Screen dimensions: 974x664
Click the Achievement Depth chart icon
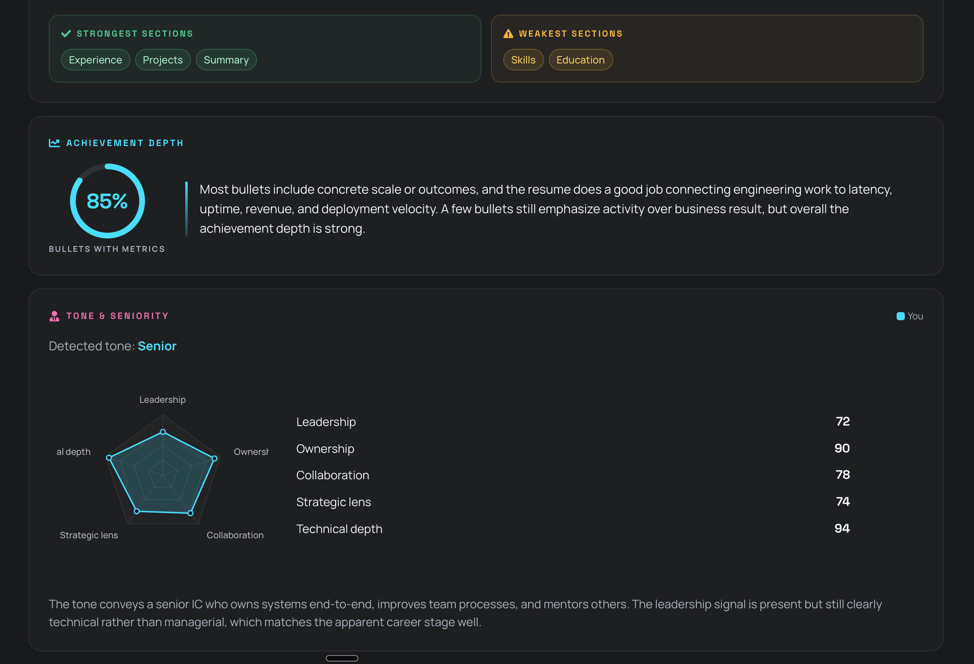(x=54, y=143)
